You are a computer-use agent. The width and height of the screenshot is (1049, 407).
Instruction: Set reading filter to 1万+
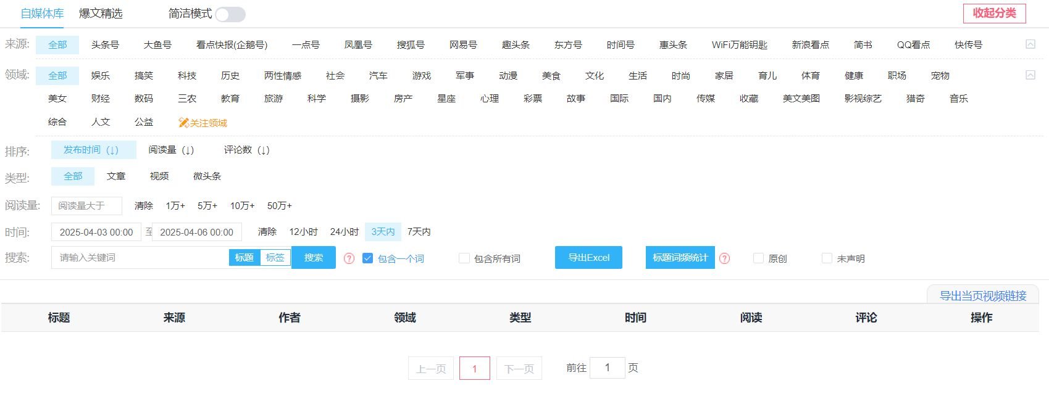(175, 205)
